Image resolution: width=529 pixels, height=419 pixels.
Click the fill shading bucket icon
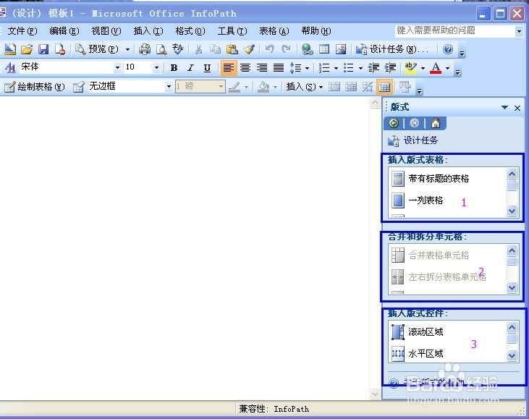(x=263, y=87)
